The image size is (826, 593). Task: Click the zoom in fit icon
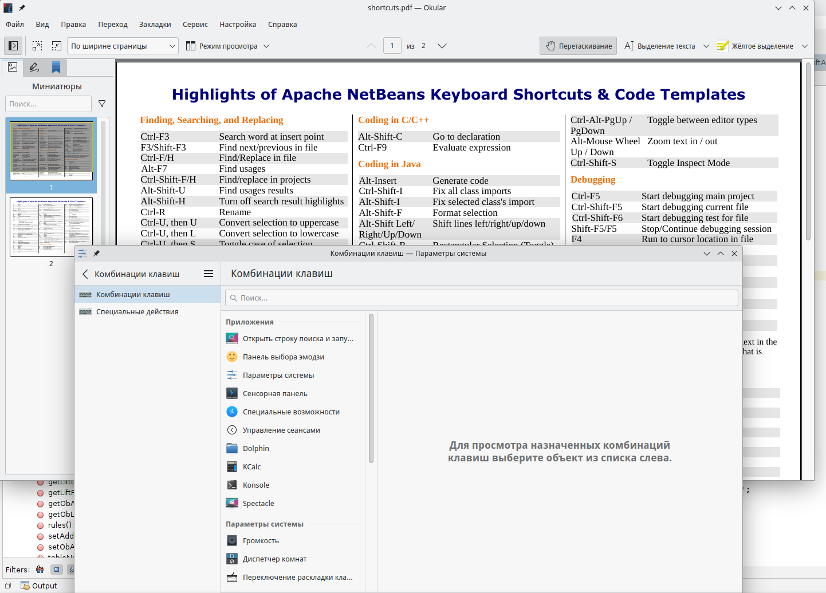pos(57,46)
